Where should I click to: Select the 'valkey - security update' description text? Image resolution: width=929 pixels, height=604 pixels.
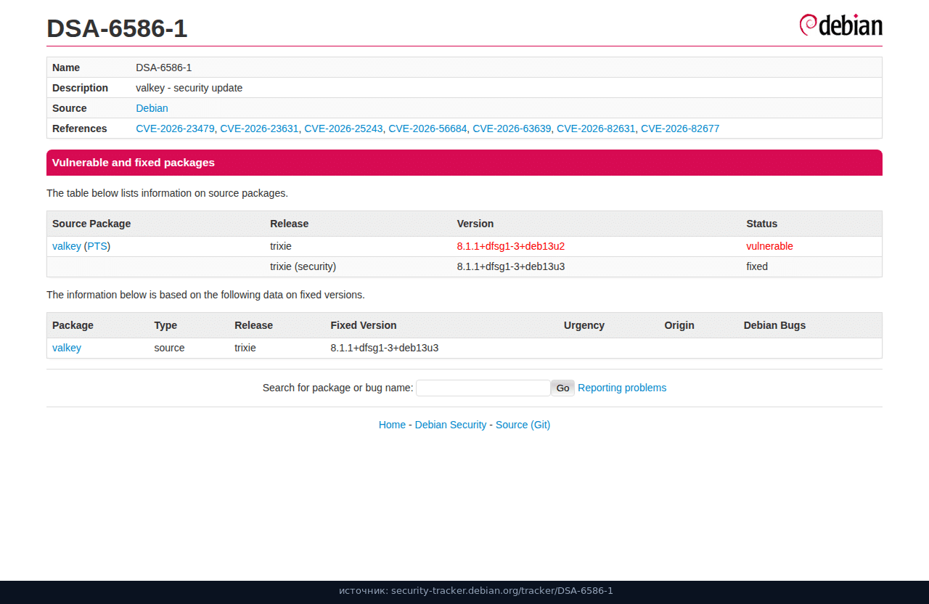(x=189, y=88)
